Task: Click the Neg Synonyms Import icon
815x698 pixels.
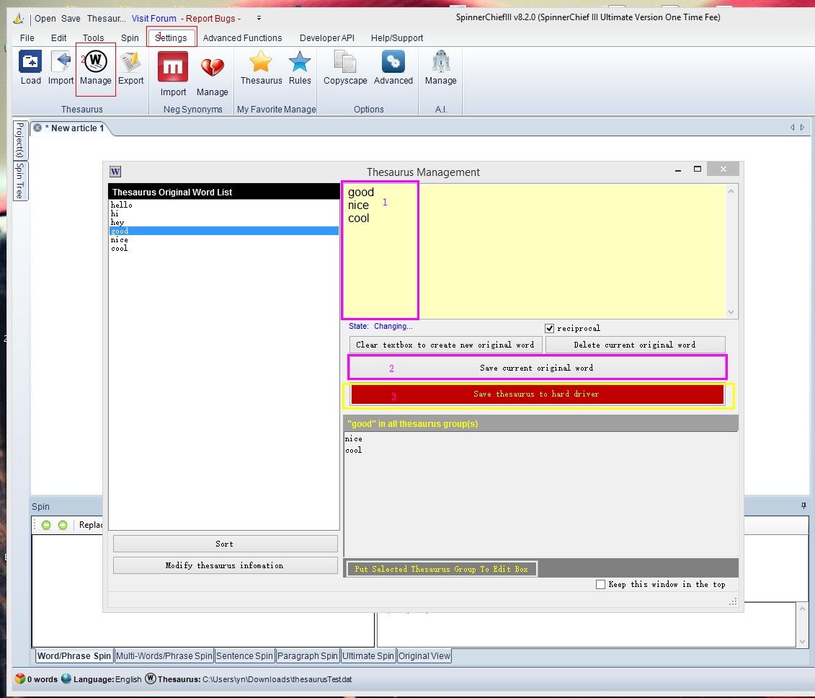Action: coord(173,73)
